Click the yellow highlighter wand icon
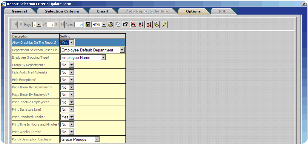Viewport: 308px width, 144px height. point(164,25)
